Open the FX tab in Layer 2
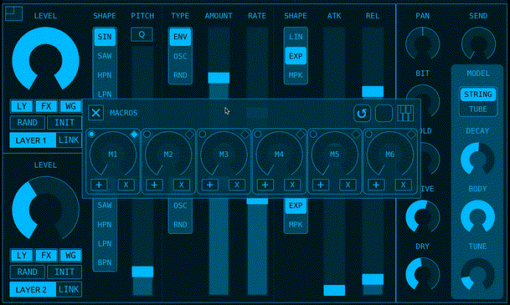510x305 pixels. point(46,256)
